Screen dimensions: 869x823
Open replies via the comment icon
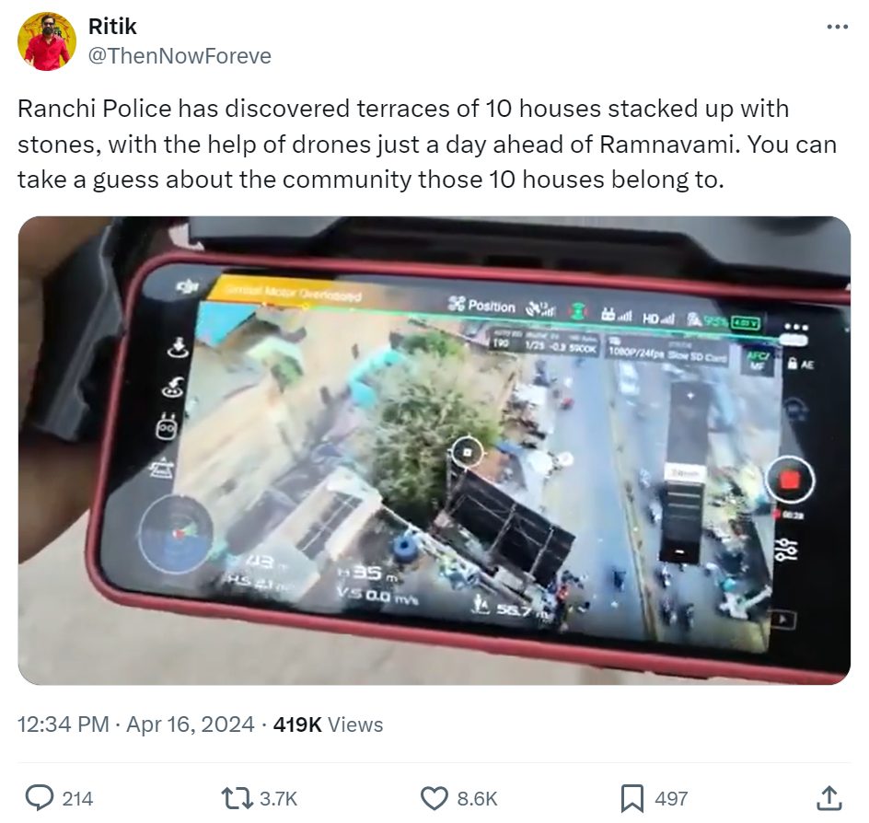pyautogui.click(x=40, y=798)
